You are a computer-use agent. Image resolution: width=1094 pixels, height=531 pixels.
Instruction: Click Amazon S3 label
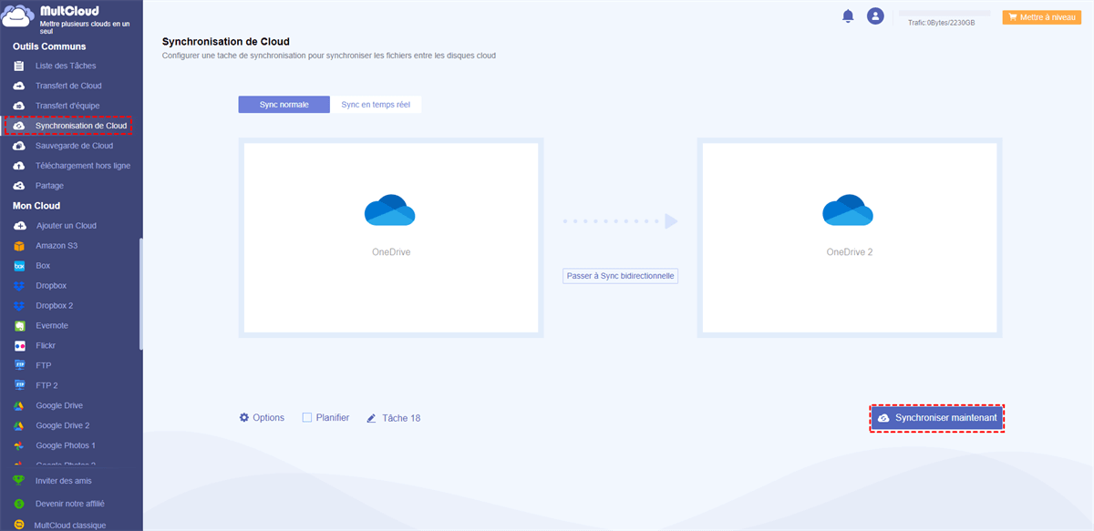point(57,246)
